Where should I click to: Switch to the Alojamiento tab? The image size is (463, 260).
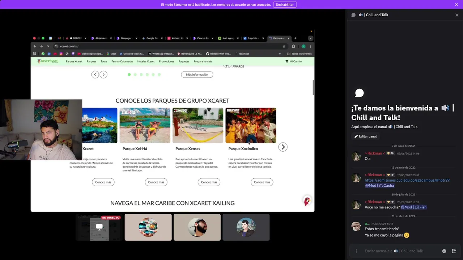click(101, 38)
